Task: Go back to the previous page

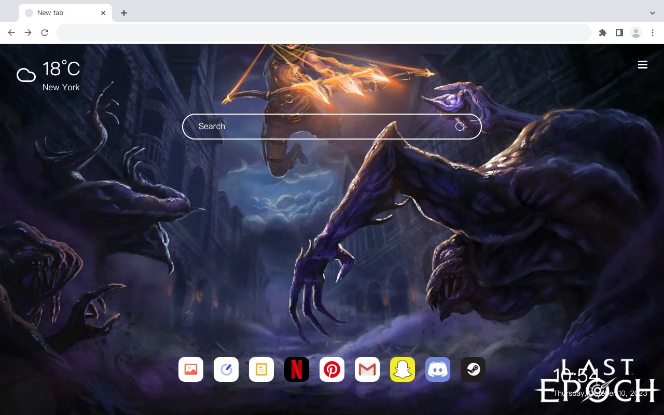Action: (11, 33)
